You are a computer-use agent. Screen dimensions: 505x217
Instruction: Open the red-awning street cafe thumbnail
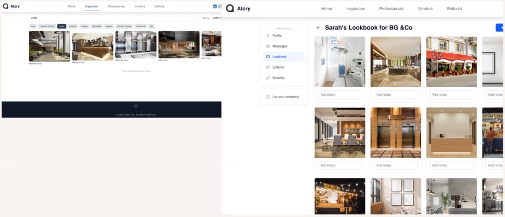click(x=451, y=62)
